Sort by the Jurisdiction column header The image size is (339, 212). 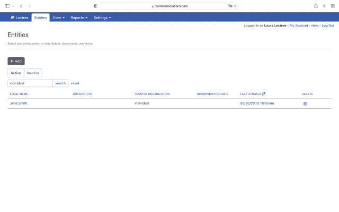click(82, 94)
